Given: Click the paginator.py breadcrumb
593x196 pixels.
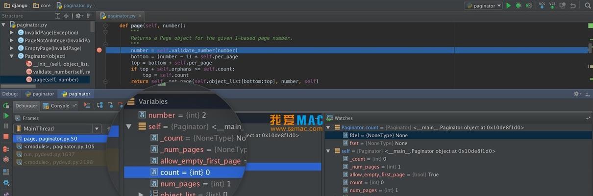Looking at the screenshot, I should click(74, 6).
